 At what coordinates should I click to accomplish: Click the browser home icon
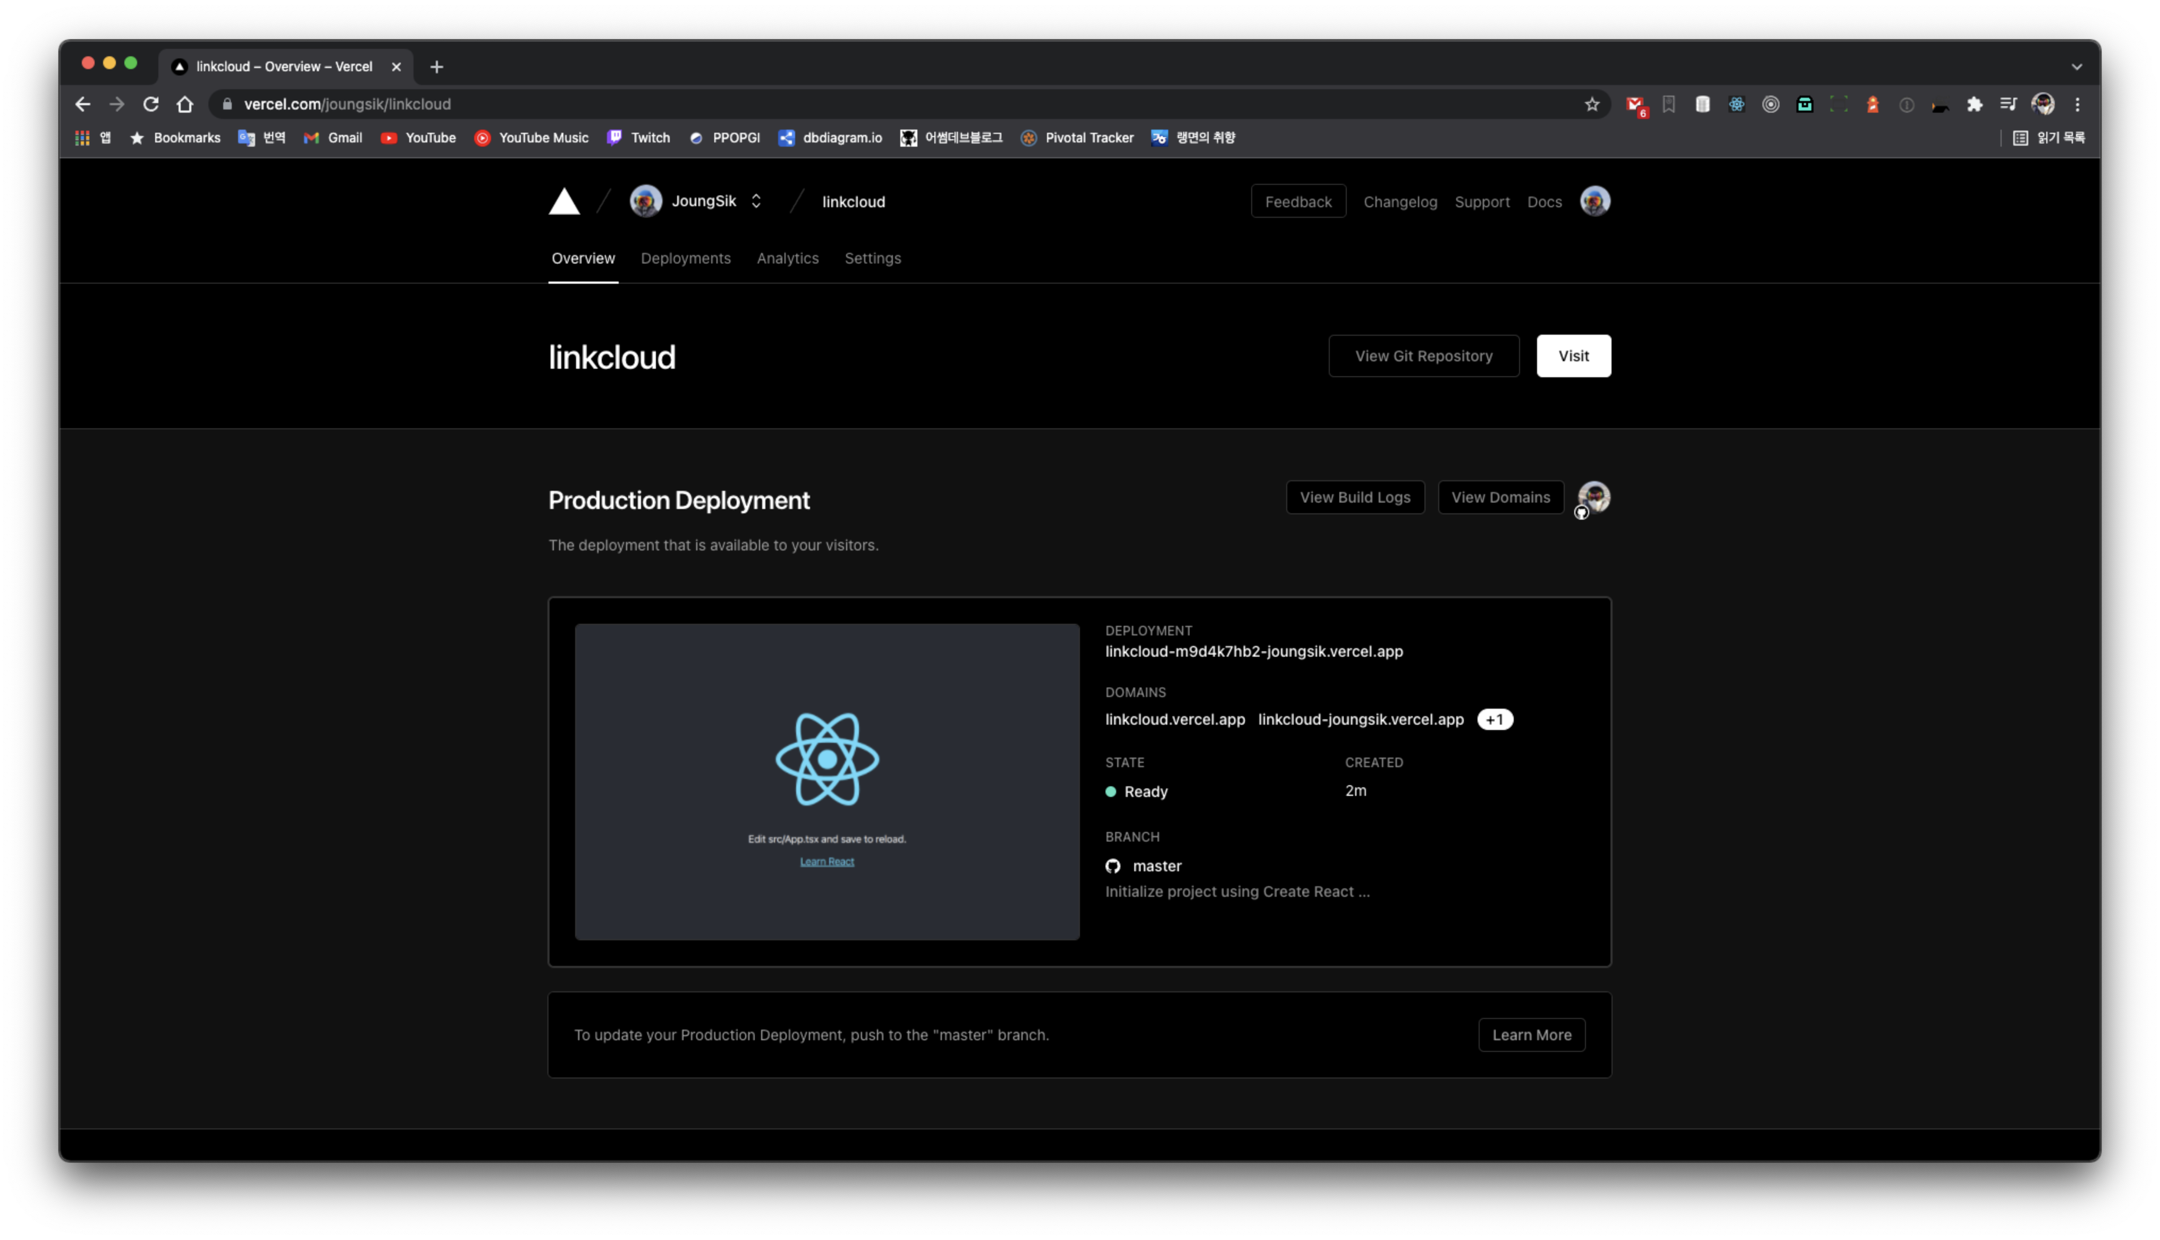pos(185,104)
